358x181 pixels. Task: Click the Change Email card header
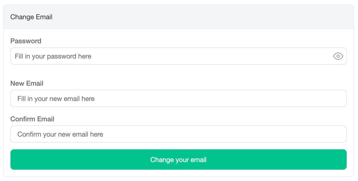click(178, 17)
